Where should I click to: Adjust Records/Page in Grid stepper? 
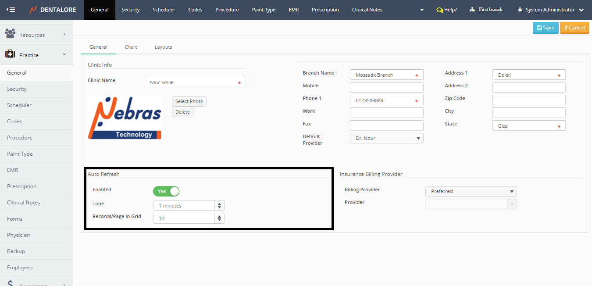(219, 218)
